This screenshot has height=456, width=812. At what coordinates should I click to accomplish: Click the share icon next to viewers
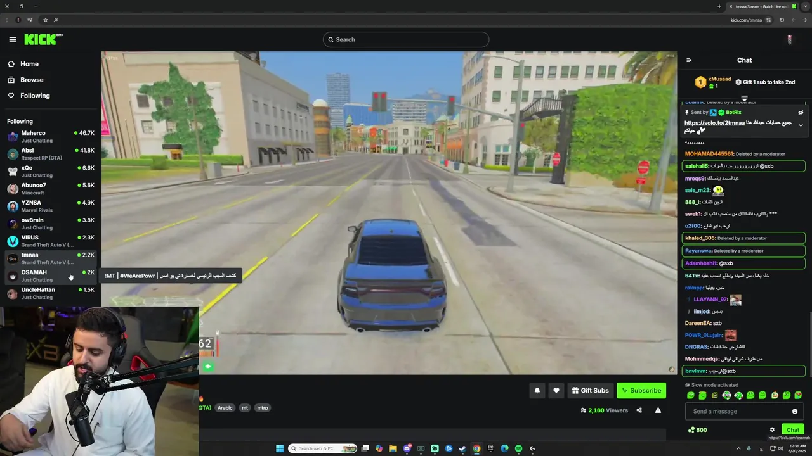click(639, 410)
